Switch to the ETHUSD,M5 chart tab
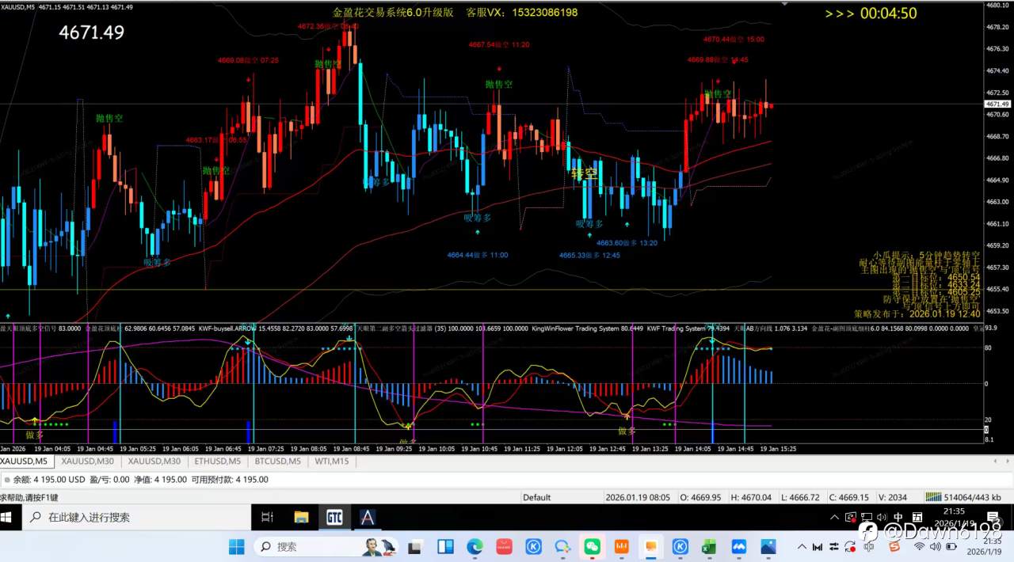Screen dimensions: 1014x562 (x=217, y=461)
